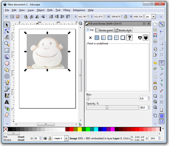Click the X position input field
This screenshot has height=146, width=169.
point(82,17)
